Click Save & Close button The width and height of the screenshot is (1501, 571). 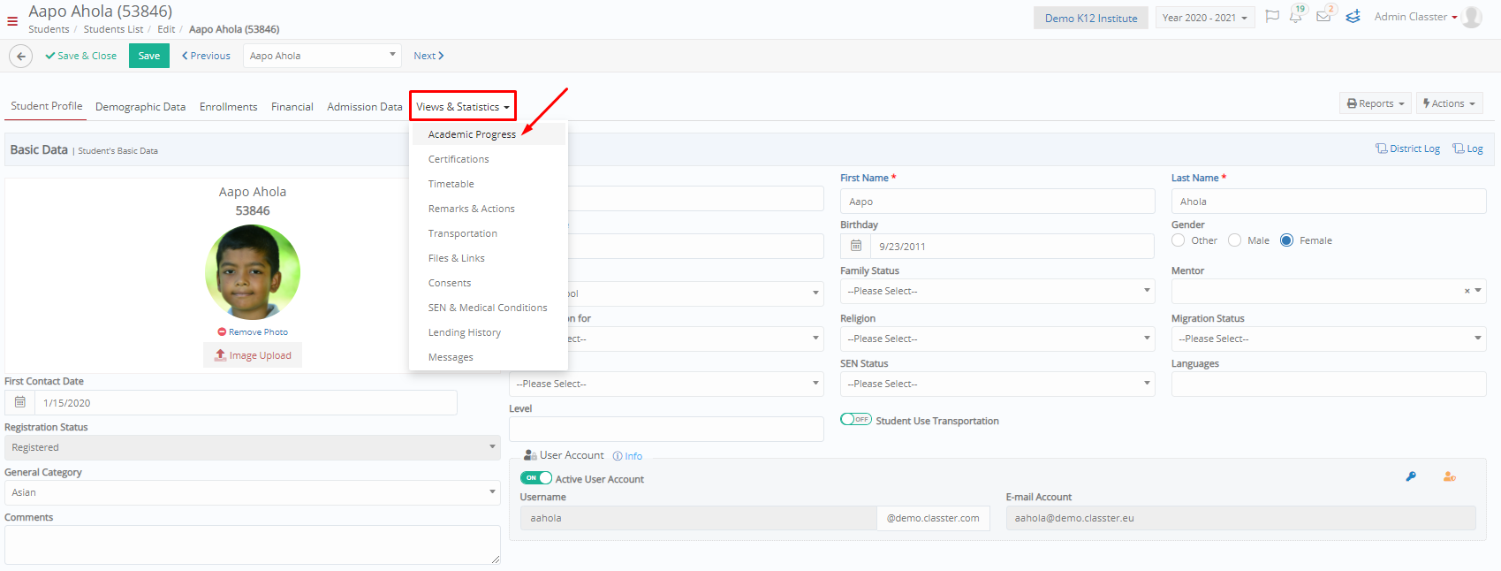tap(81, 56)
